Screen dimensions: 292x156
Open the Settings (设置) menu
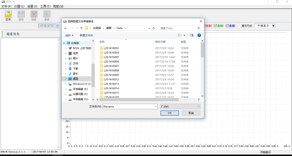[x=32, y=6]
